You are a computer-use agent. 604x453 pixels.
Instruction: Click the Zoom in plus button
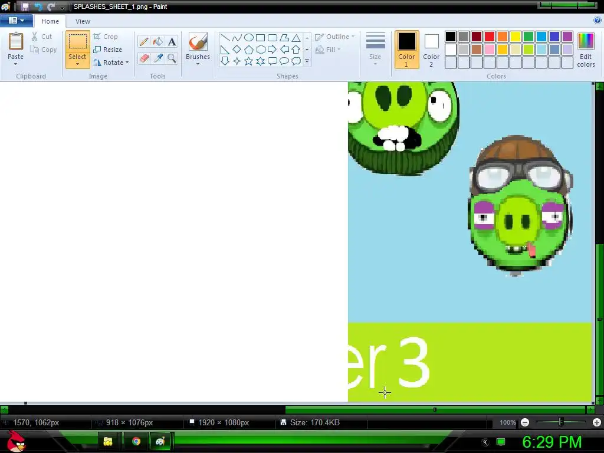tap(597, 422)
